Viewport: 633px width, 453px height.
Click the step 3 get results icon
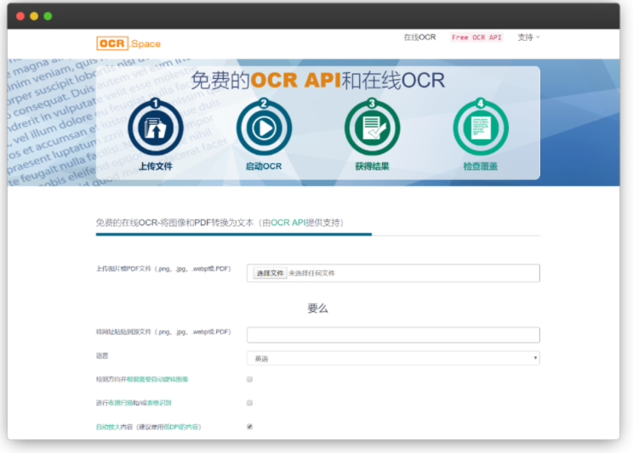coord(372,127)
